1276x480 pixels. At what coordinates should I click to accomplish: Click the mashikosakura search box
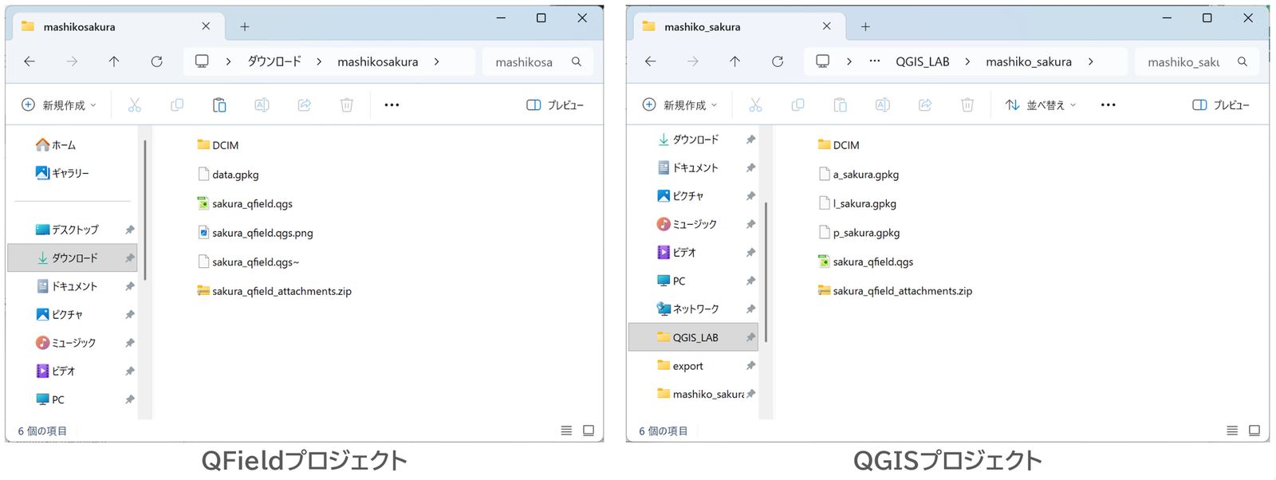point(538,61)
